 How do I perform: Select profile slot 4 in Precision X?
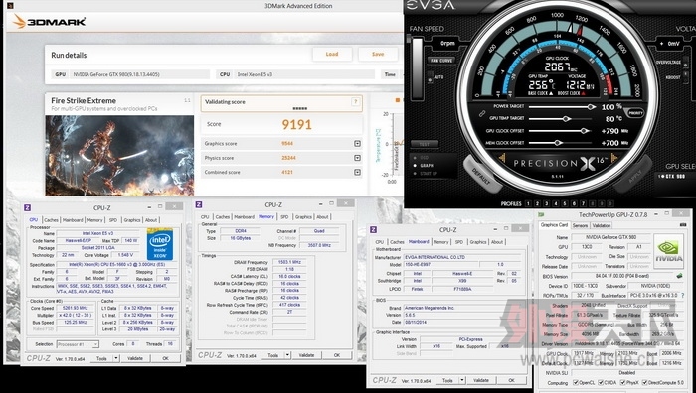click(x=556, y=203)
